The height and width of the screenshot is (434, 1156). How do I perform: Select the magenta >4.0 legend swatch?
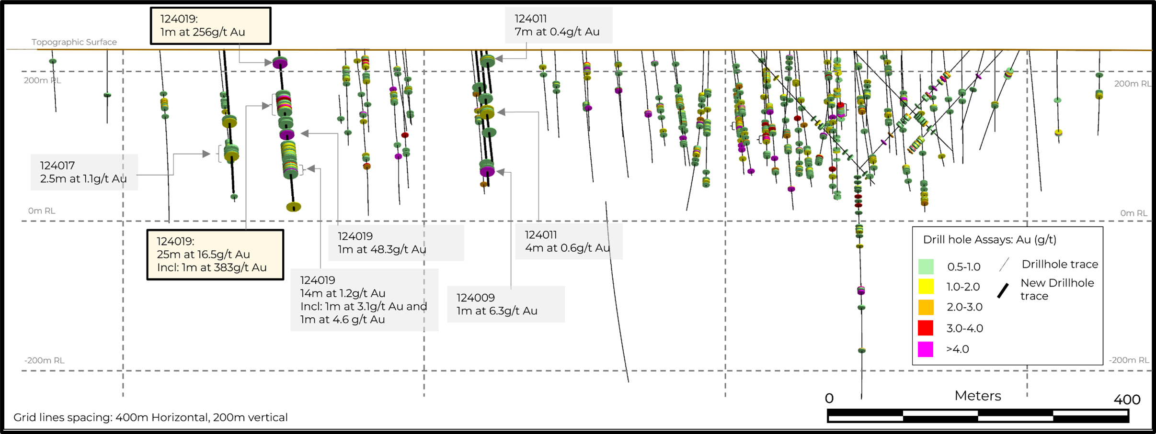click(926, 349)
